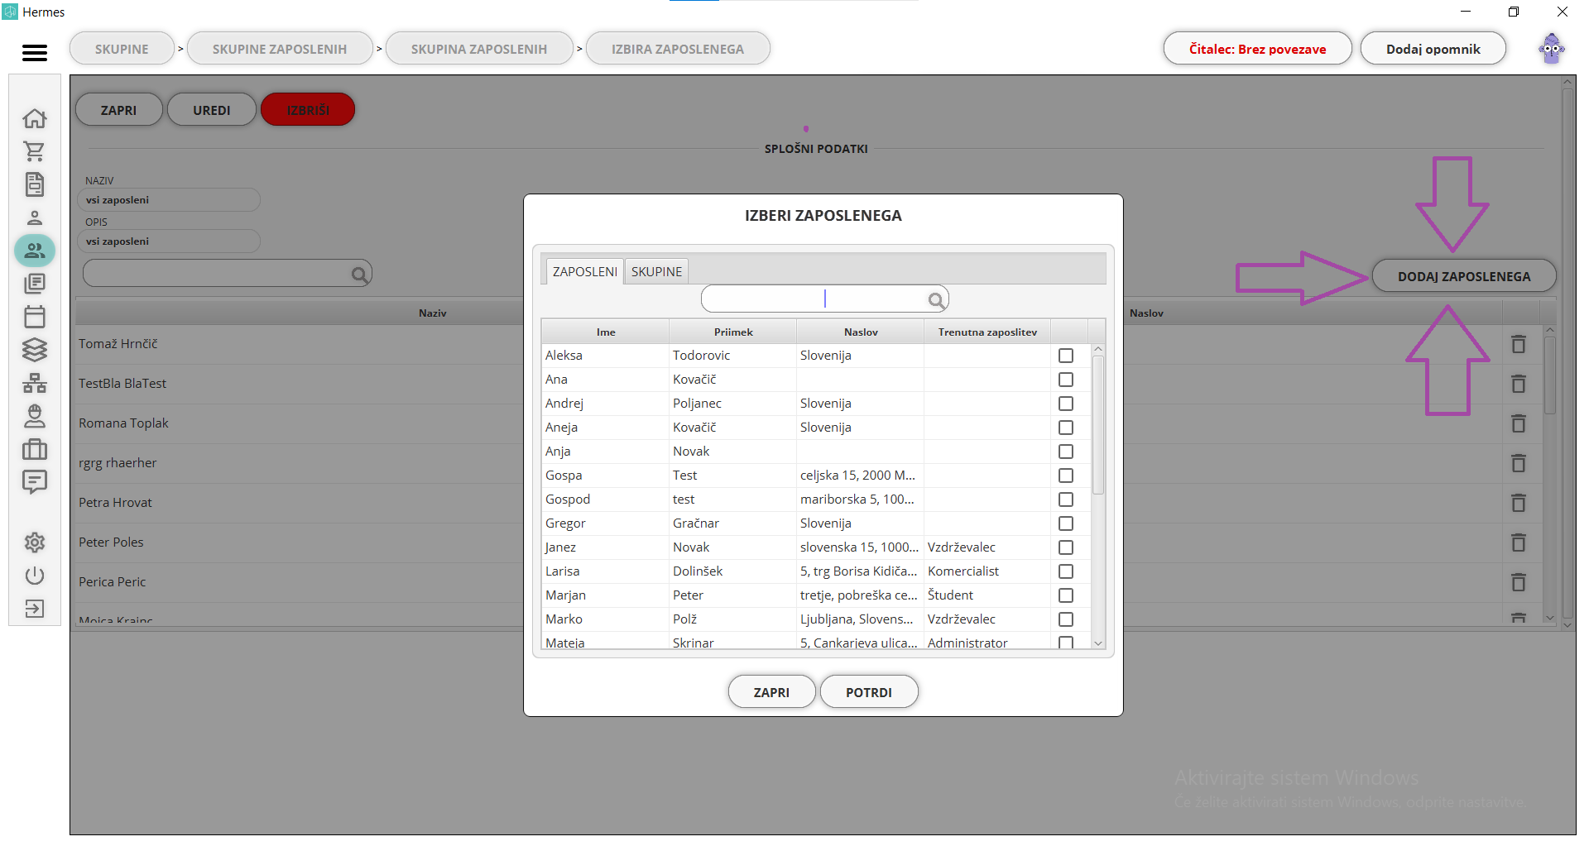Open the worker profile sidebar icon
This screenshot has width=1589, height=846.
pyautogui.click(x=35, y=416)
